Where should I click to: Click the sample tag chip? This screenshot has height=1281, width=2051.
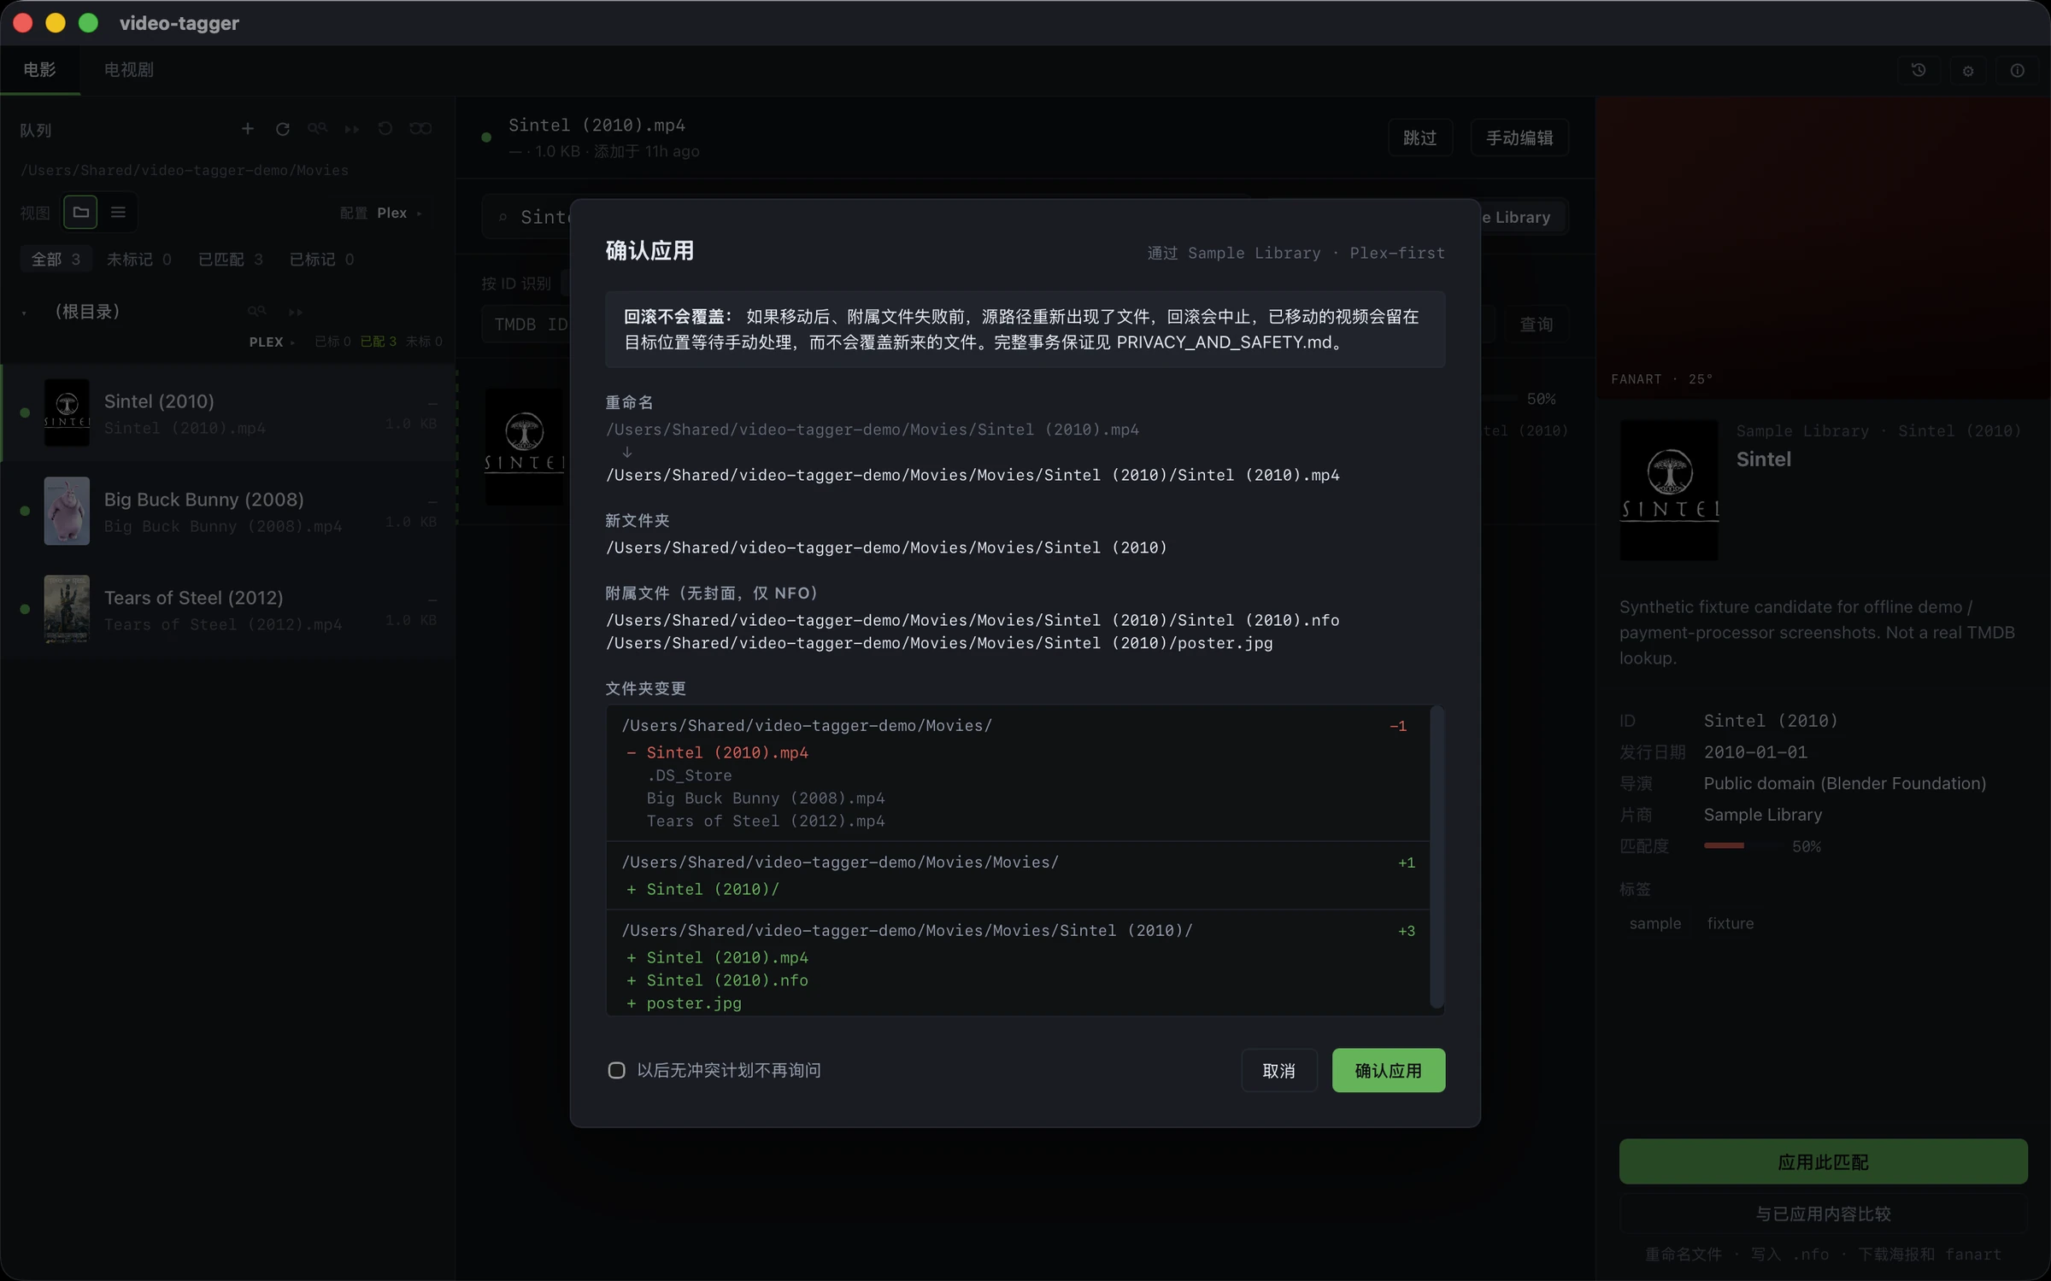pos(1654,923)
